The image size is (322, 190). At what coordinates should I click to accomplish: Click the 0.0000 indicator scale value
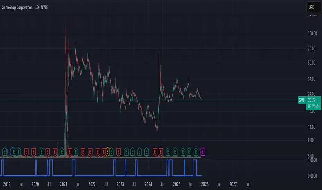click(x=312, y=176)
